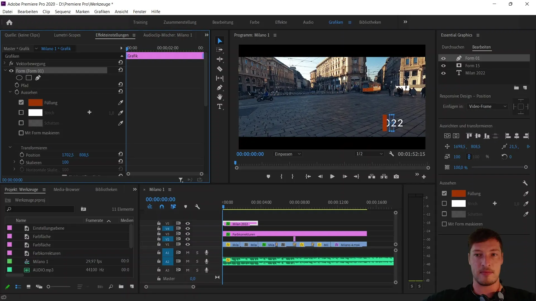
Task: Hide the Form 15 layer
Action: coord(443,66)
